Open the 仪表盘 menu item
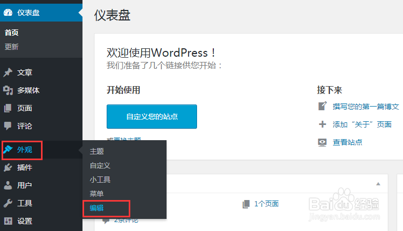The image size is (403, 231). tap(41, 13)
